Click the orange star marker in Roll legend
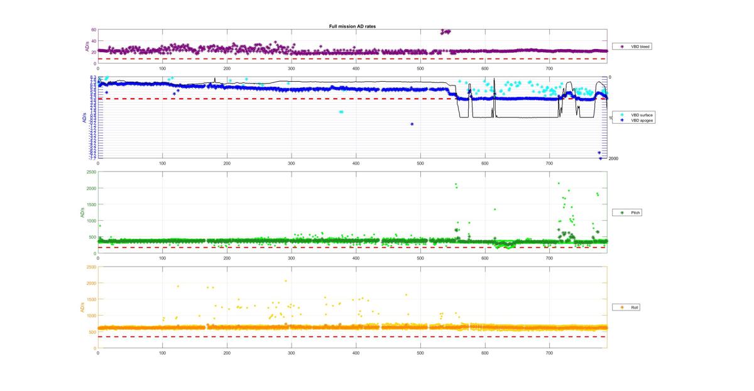 tap(622, 307)
